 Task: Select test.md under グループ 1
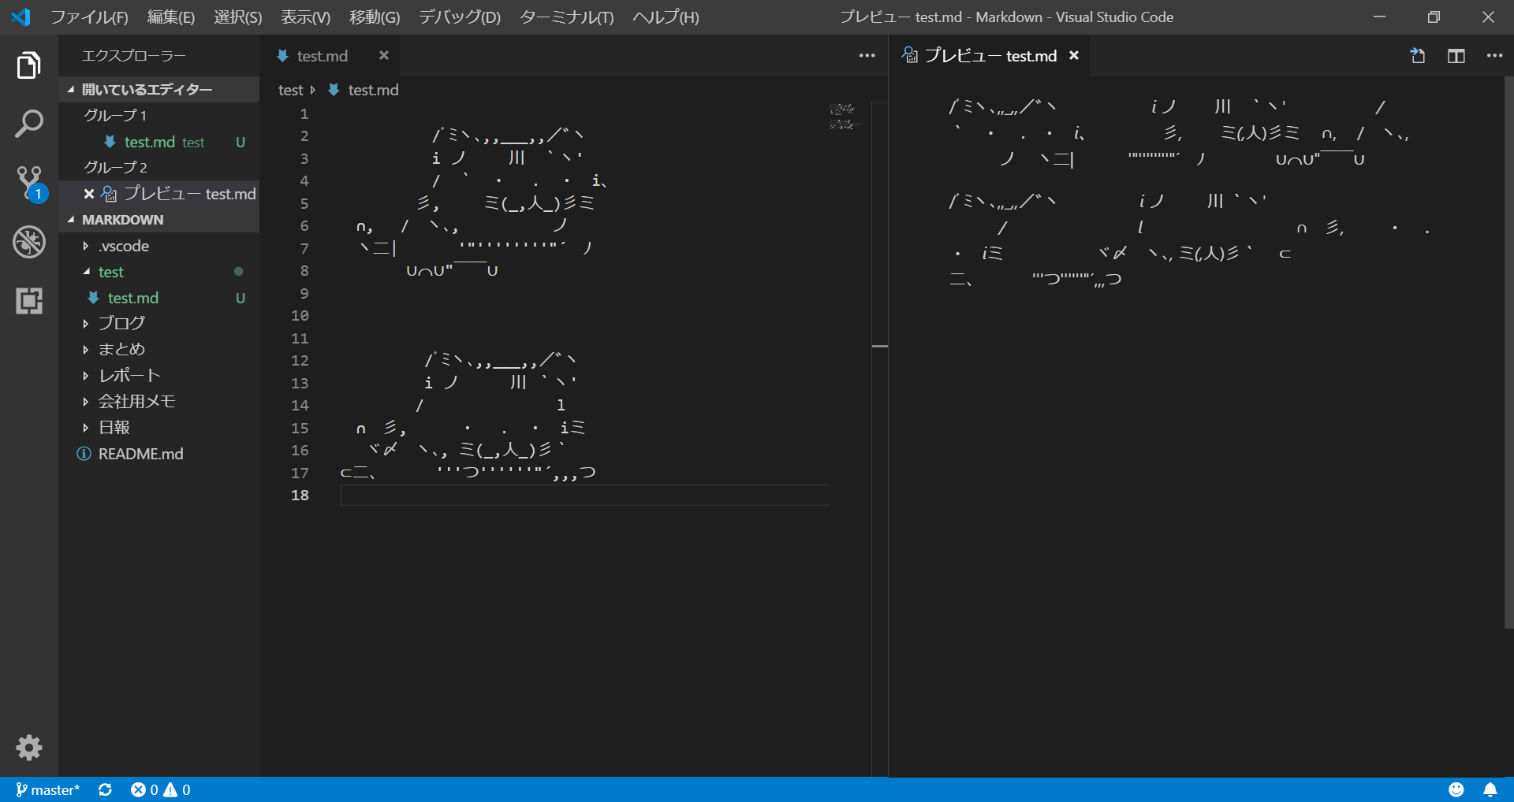click(x=158, y=142)
